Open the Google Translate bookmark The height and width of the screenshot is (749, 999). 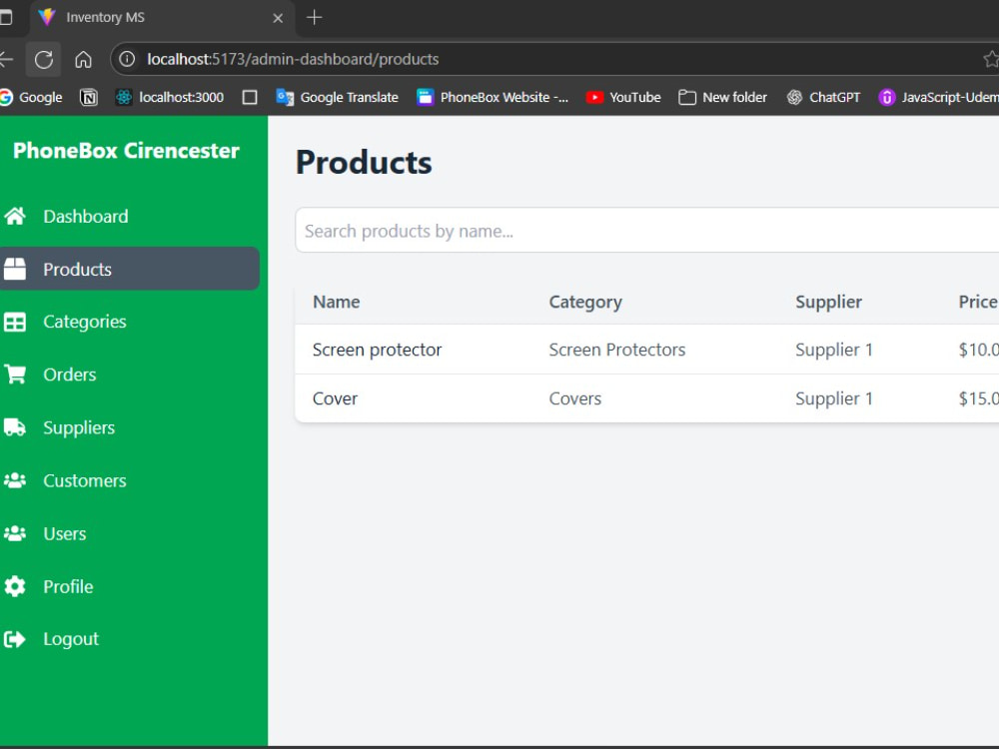[337, 98]
